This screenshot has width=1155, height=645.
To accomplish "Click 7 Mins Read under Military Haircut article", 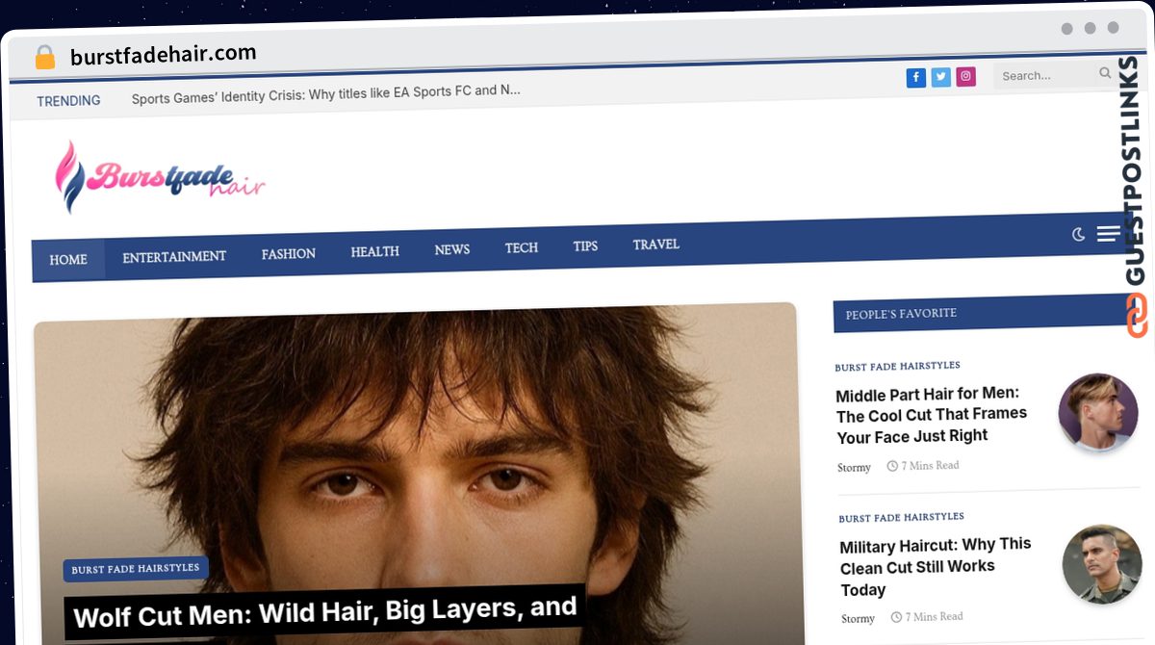I will click(x=927, y=617).
